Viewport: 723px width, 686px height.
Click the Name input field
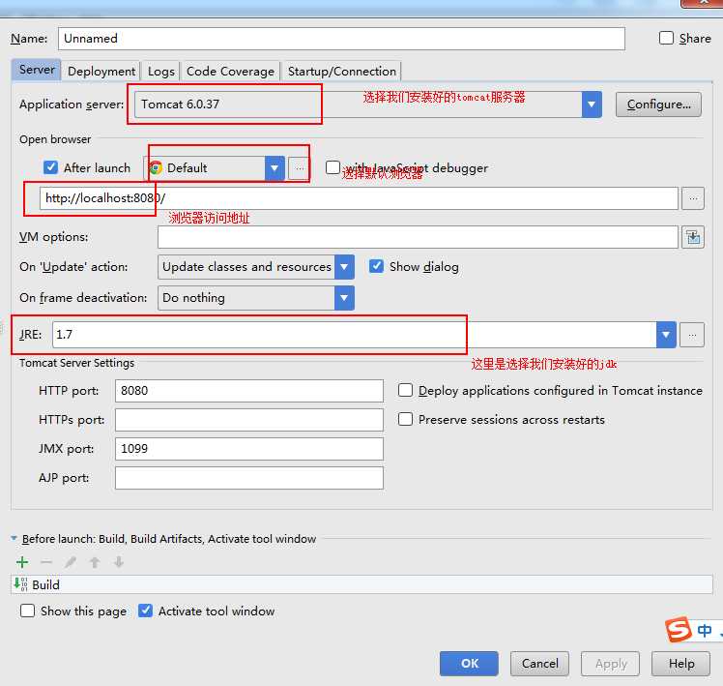tap(341, 39)
